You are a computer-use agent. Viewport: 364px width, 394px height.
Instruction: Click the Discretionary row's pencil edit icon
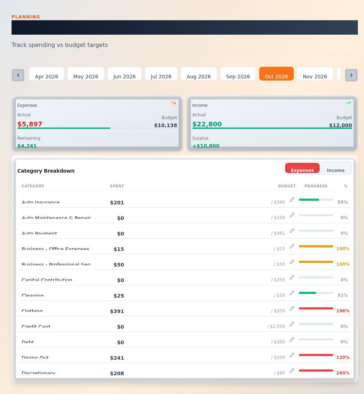(x=292, y=371)
